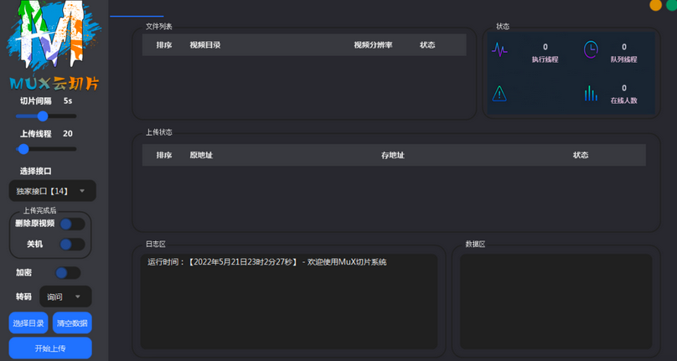Click the pulse waveform icon for 执行线程
The image size is (677, 361).
click(499, 50)
